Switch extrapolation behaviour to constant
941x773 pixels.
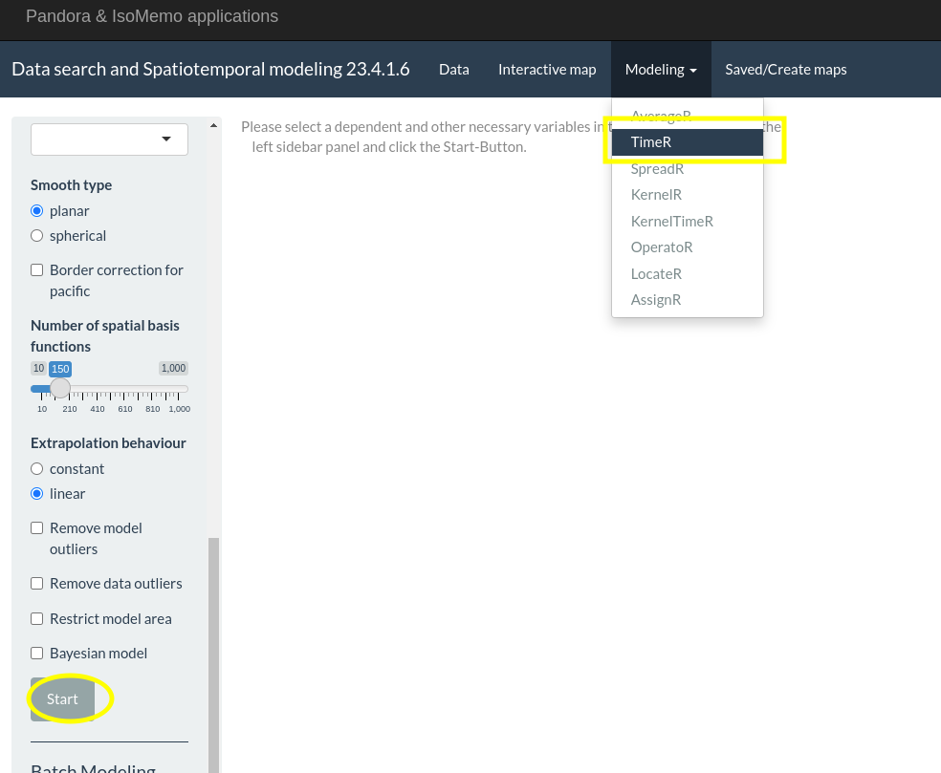tap(36, 468)
